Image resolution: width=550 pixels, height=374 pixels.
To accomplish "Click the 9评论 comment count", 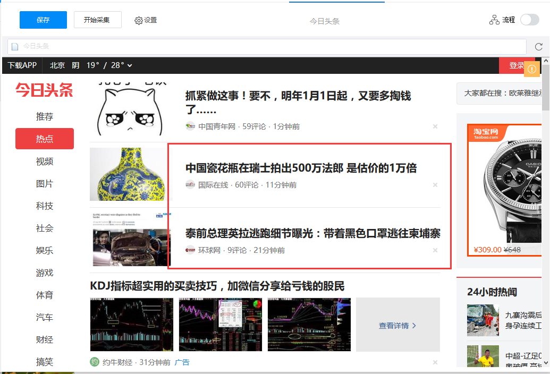I will pos(237,250).
